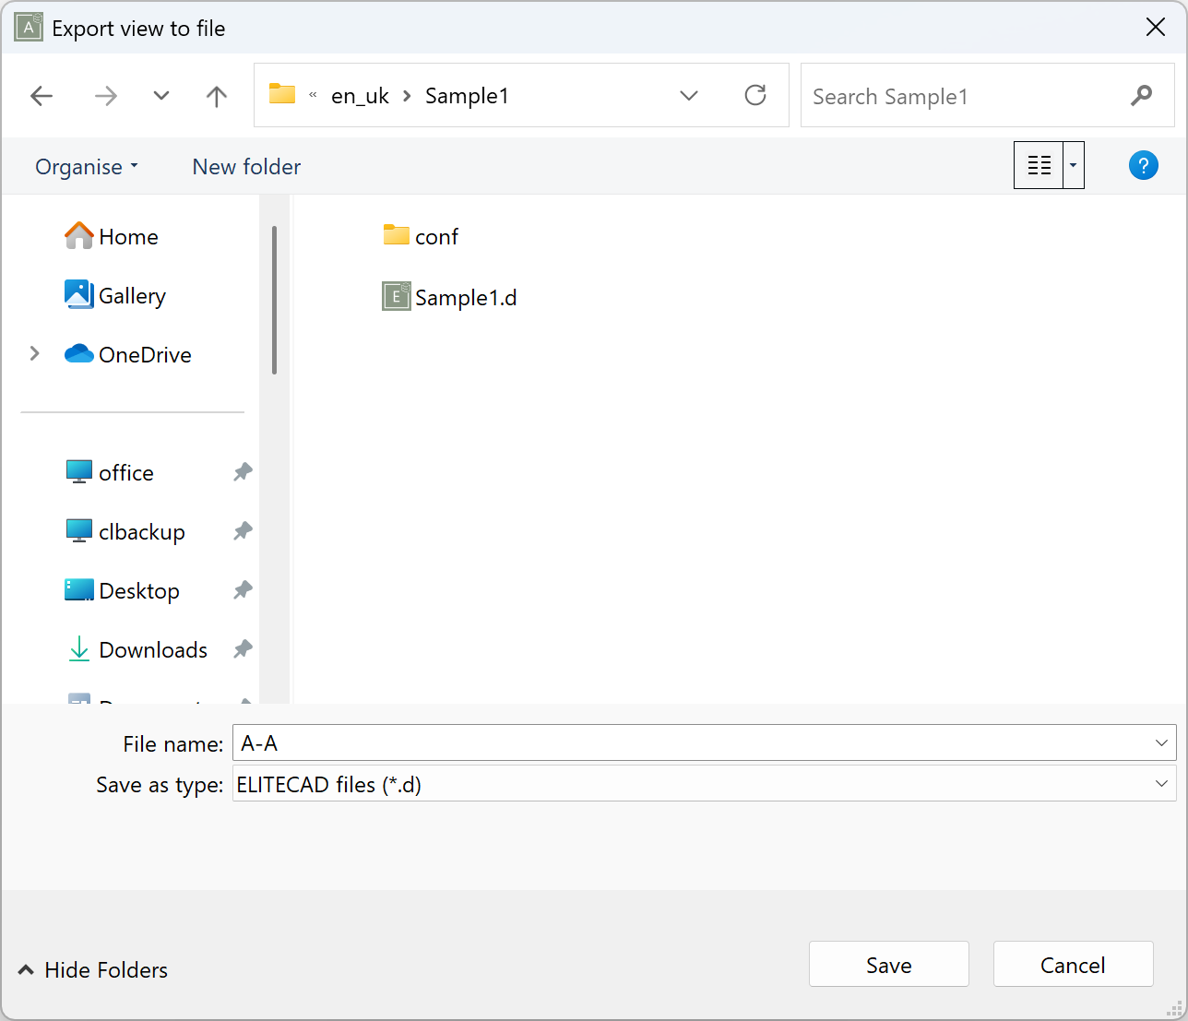1188x1021 pixels.
Task: Navigate back with the back arrow
Action: (42, 95)
